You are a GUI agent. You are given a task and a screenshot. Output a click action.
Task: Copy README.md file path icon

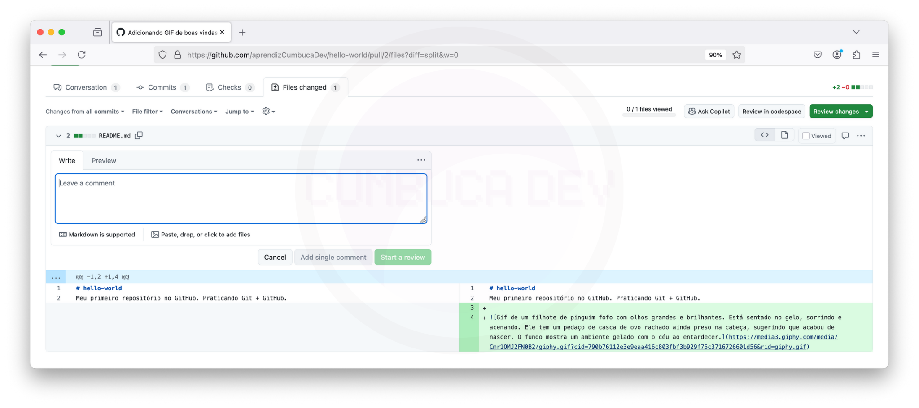(139, 135)
